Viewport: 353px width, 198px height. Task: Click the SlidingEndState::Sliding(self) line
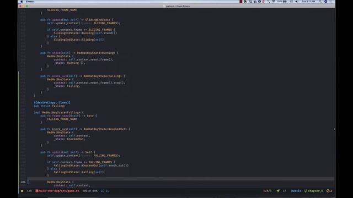click(x=78, y=40)
